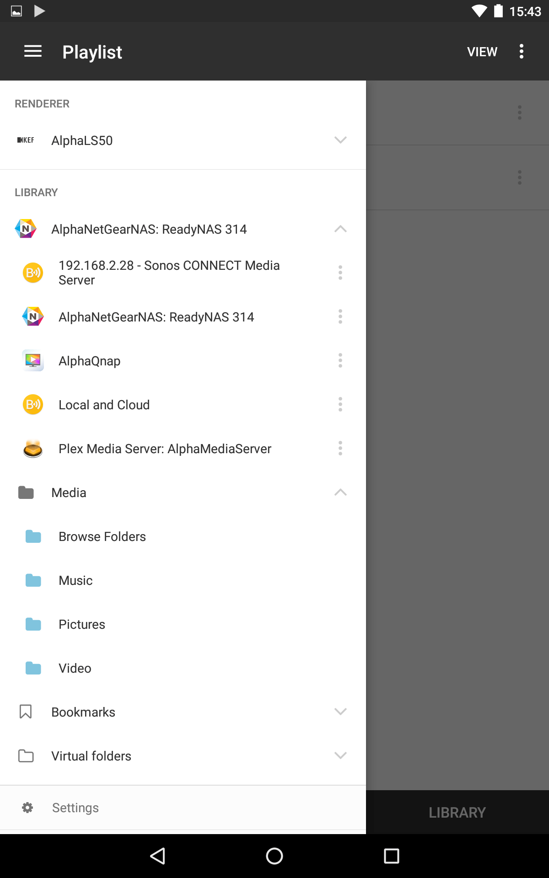Open options for Sonos CONNECT Media Server

tap(340, 273)
